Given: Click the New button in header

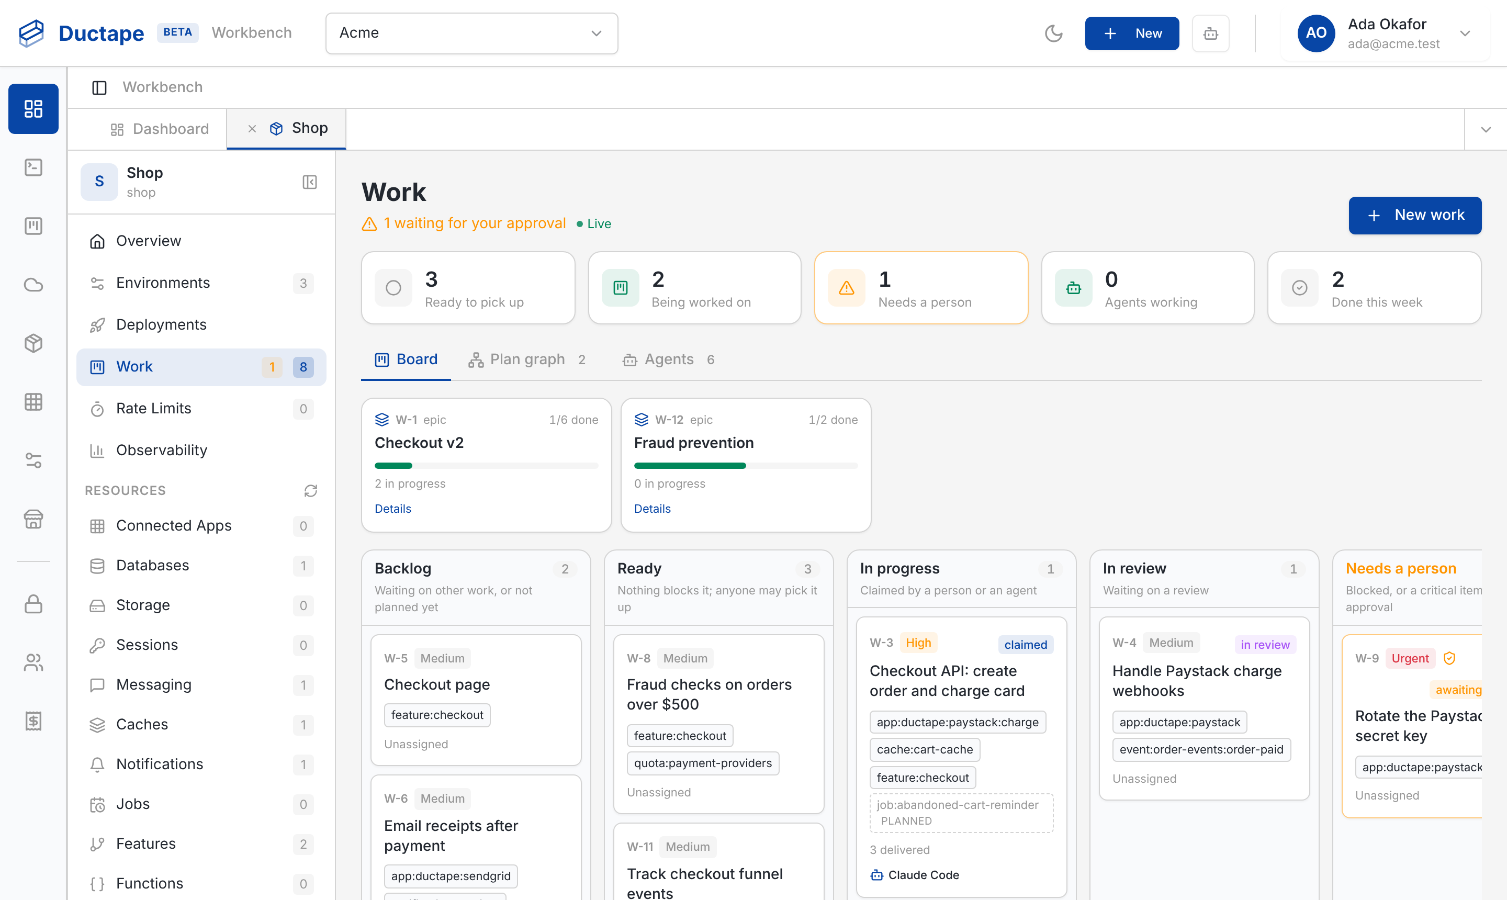Looking at the screenshot, I should point(1132,33).
